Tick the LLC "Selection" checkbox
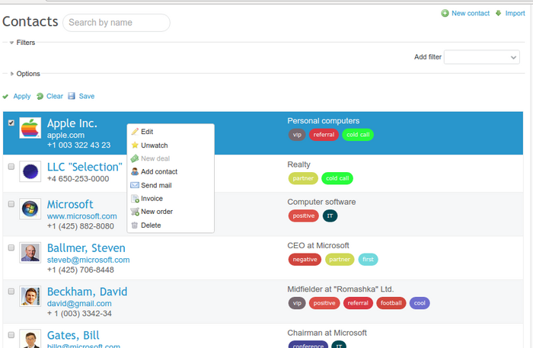This screenshot has width=533, height=348. pyautogui.click(x=11, y=166)
